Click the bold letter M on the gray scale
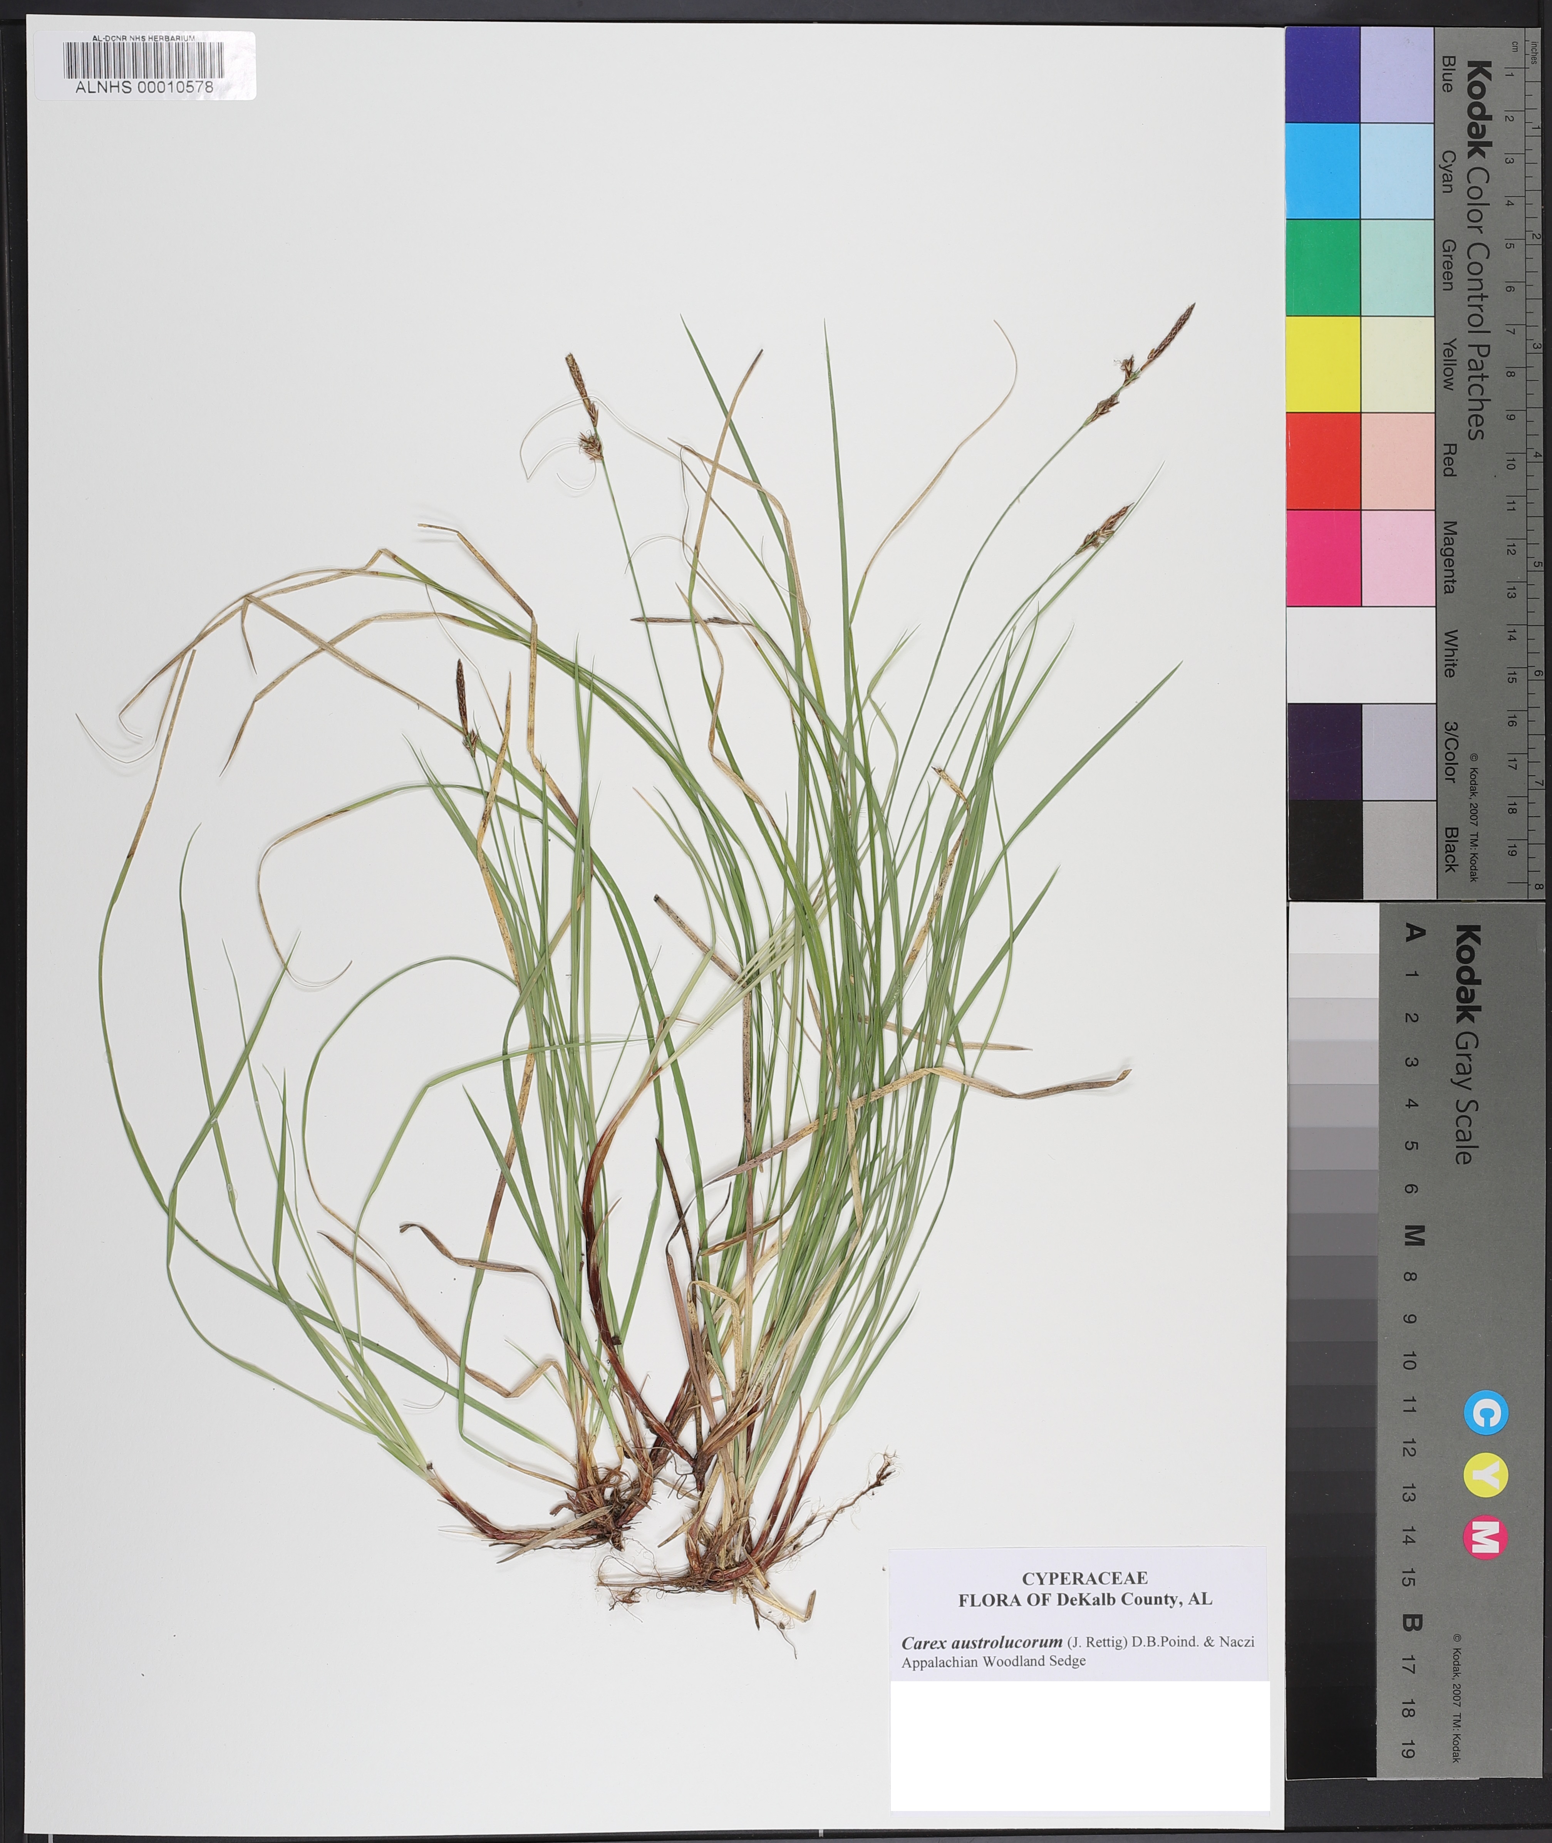Viewport: 1552px width, 1843px height. pos(1414,1235)
